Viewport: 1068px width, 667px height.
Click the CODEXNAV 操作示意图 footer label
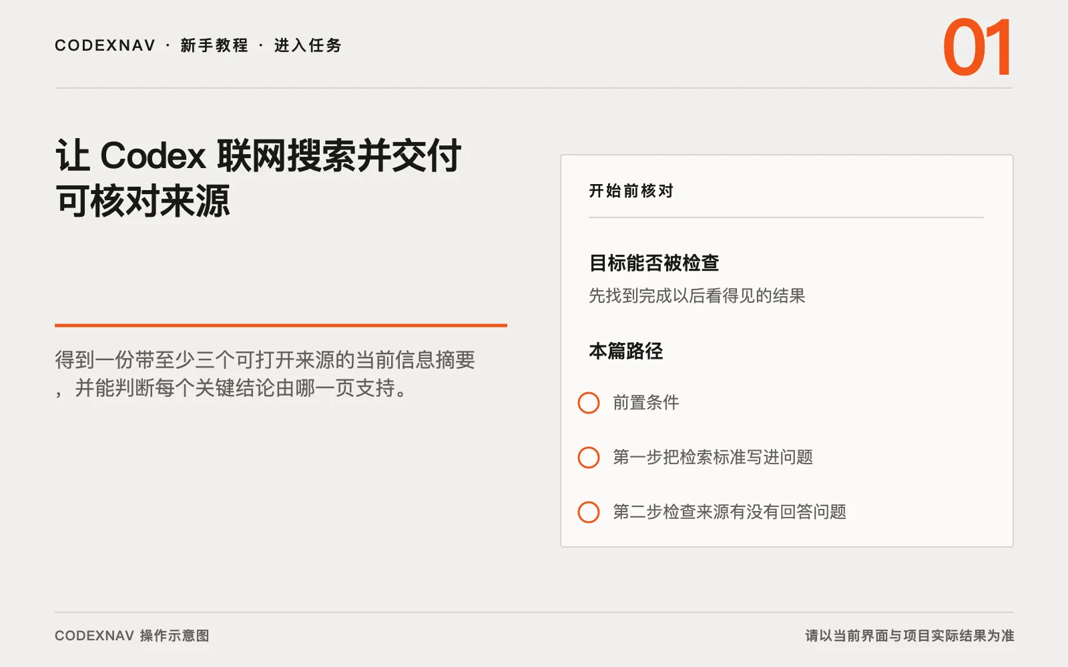[132, 636]
